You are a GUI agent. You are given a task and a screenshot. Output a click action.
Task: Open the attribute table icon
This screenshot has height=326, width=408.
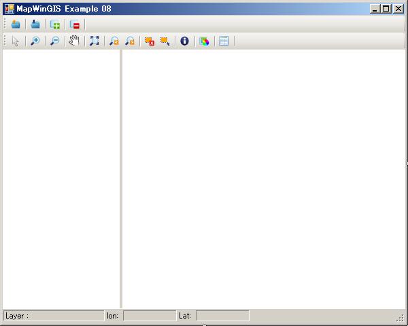[224, 41]
